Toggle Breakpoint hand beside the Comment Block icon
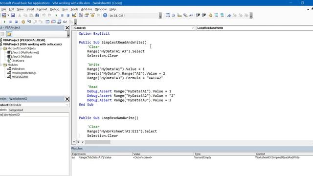Screen dimensions: 313x176 pyautogui.click(x=210, y=15)
